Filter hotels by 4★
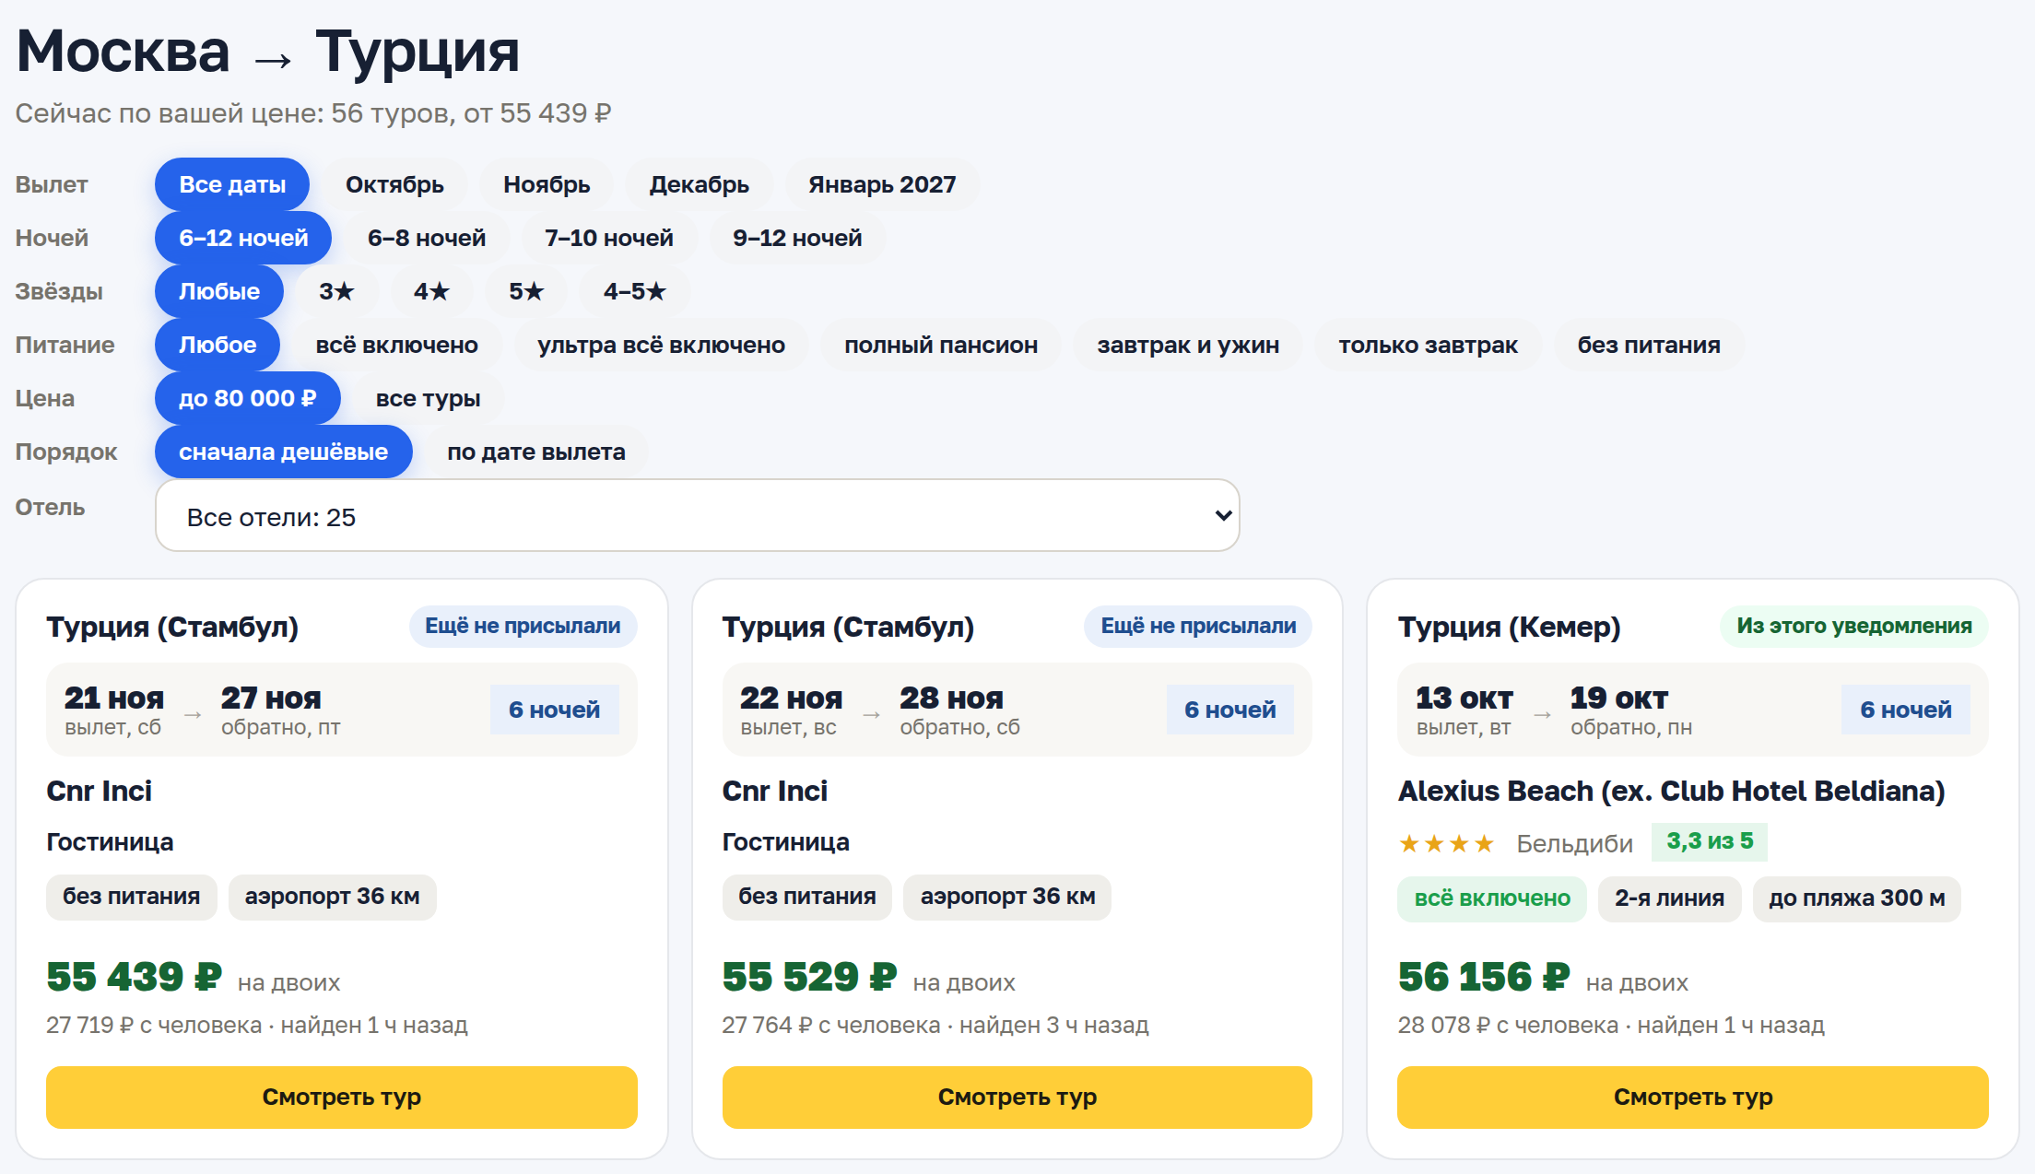Screen dimensions: 2035x1174 [x=431, y=291]
